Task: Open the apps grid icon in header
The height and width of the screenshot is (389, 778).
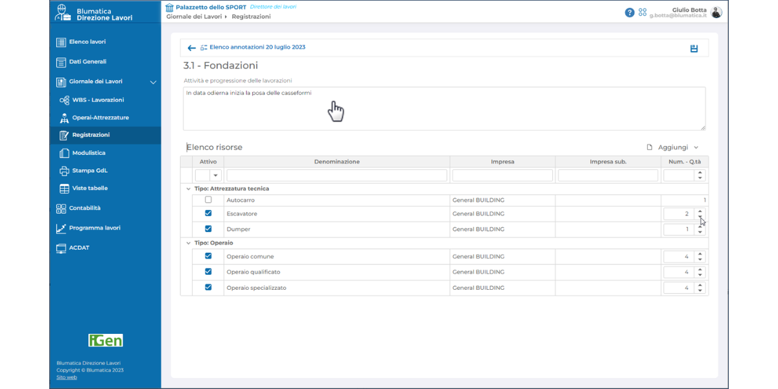Action: coord(642,12)
